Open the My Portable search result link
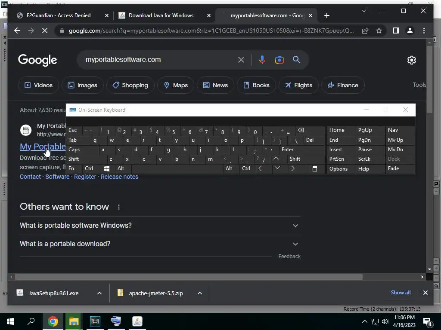Screen dimensions: 441x330 [x=43, y=147]
